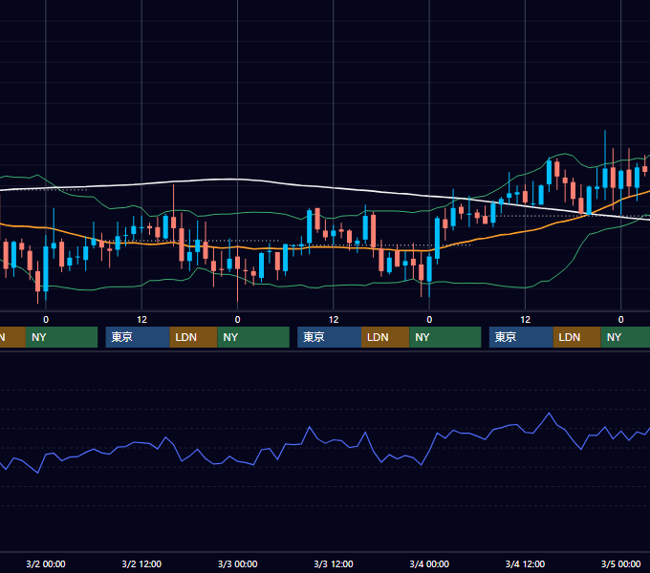Image resolution: width=650 pixels, height=573 pixels.
Task: Click the 3/2 12:00 time axis label
Action: click(x=141, y=563)
